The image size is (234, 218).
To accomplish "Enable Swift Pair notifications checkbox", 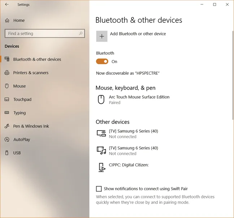I will (x=99, y=189).
